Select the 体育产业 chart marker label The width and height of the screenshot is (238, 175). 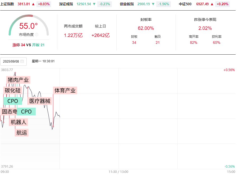pos(65,91)
